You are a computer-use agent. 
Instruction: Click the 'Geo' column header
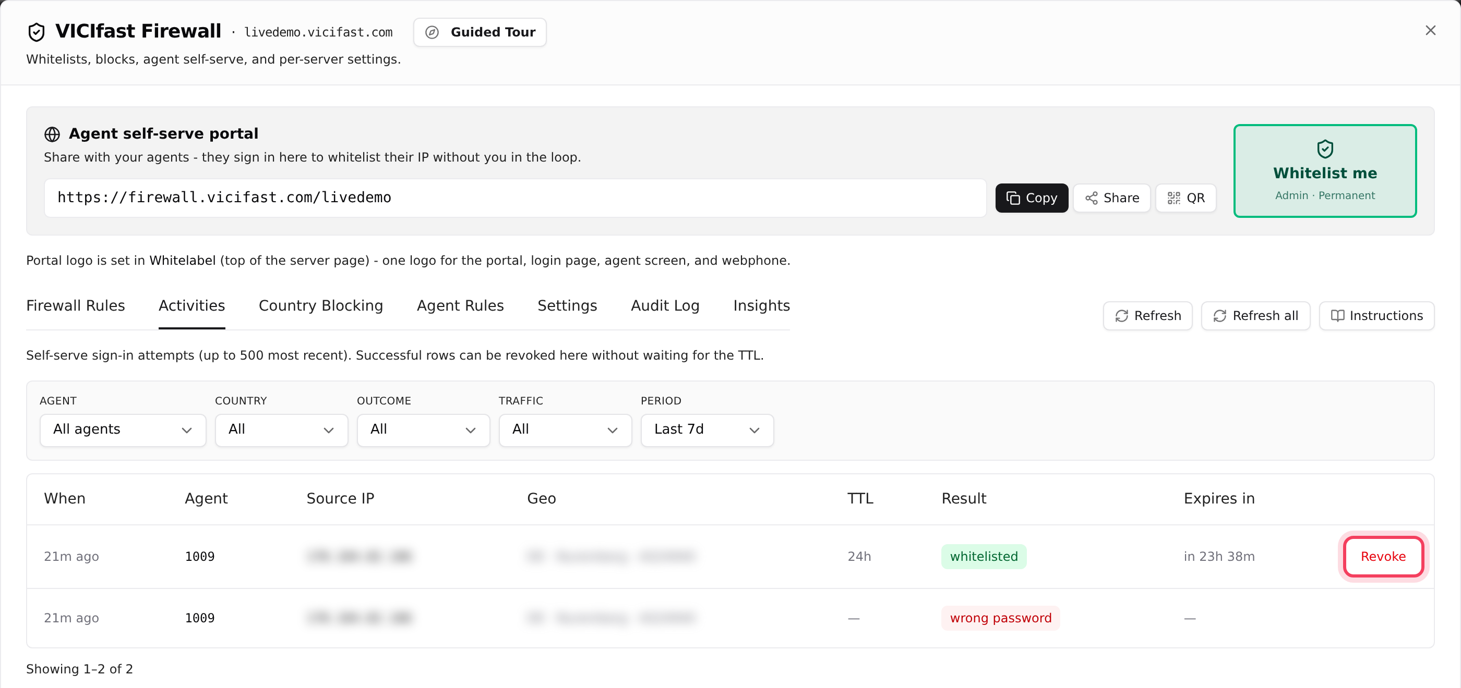[542, 498]
